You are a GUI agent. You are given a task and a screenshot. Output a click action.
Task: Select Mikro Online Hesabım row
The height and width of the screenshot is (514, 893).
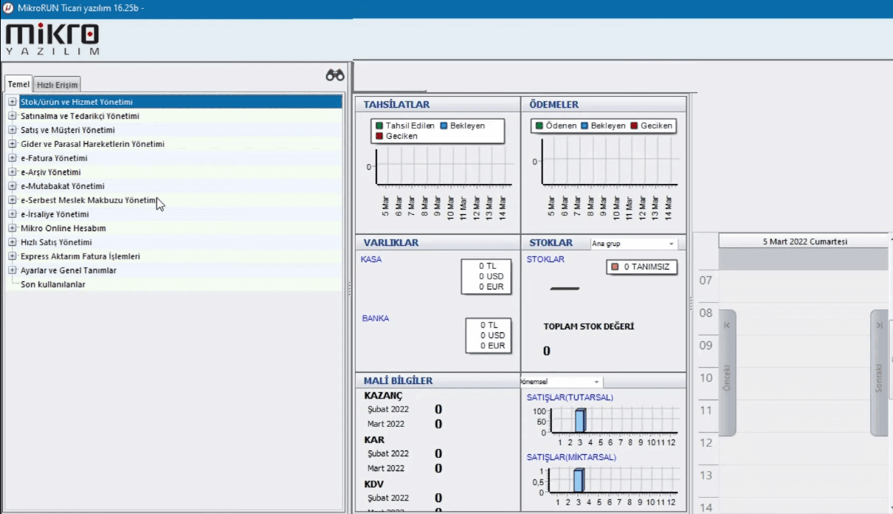tap(180, 228)
